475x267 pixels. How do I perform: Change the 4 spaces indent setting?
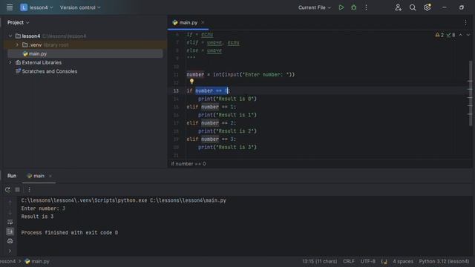pyautogui.click(x=403, y=261)
